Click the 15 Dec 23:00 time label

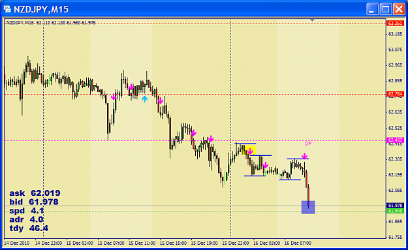tap(236, 243)
